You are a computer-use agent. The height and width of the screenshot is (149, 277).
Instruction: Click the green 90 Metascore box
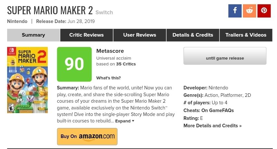[74, 64]
